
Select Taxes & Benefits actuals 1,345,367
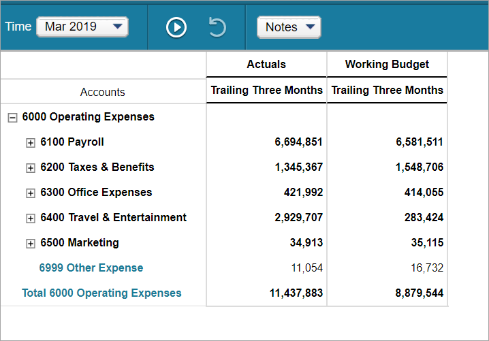[x=299, y=167]
